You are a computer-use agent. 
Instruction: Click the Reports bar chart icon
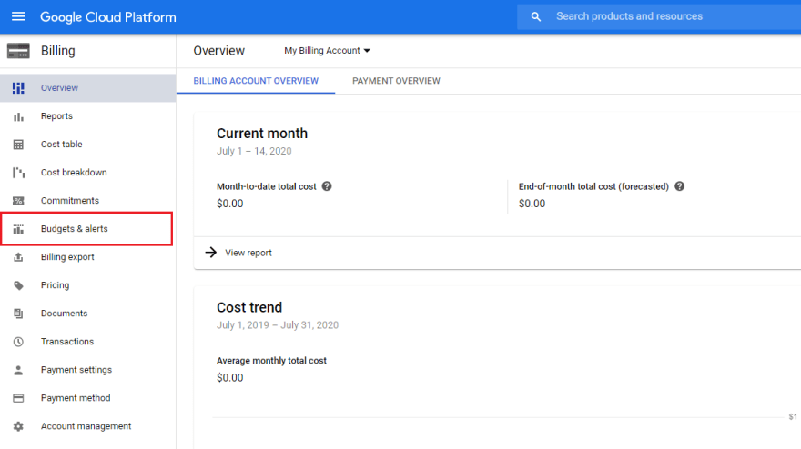[x=18, y=117]
